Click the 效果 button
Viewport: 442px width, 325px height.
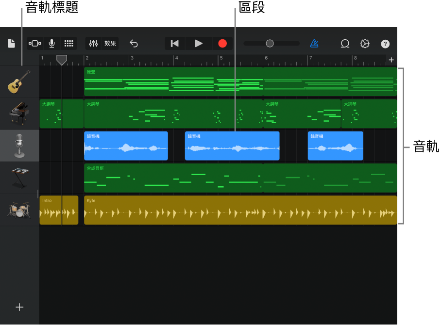click(110, 43)
